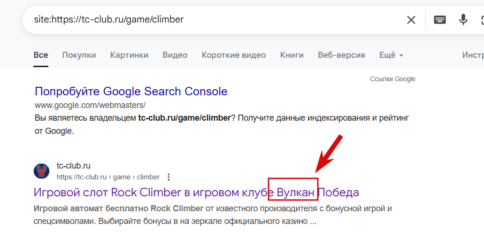Open the Rock Climber Вулкан Победа result
Viewport: 484px width, 246px height.
coord(196,192)
